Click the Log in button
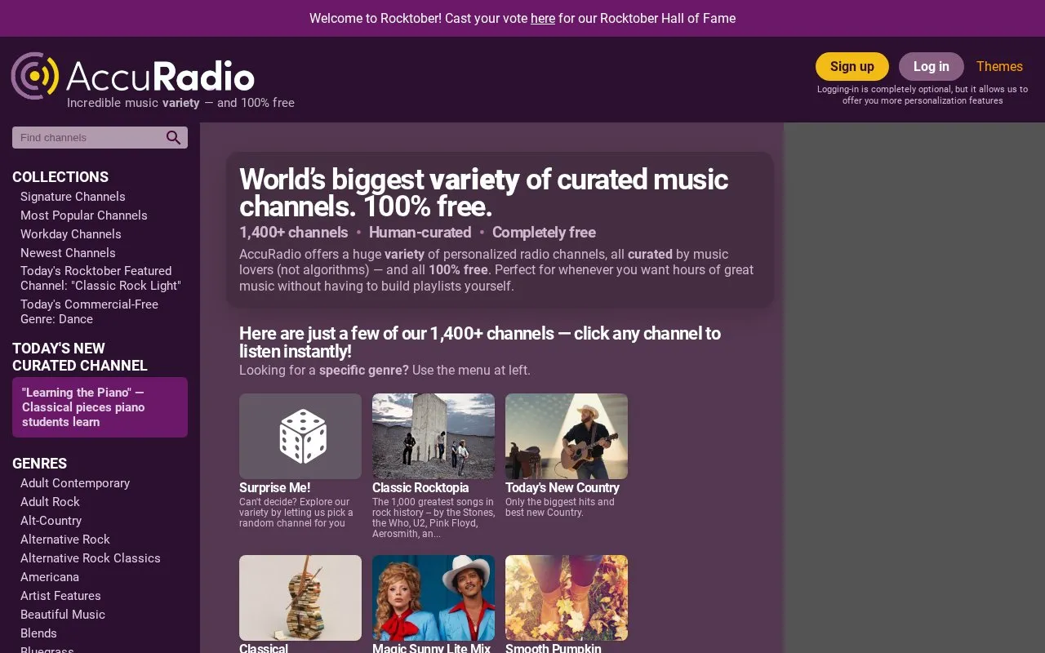Image resolution: width=1045 pixels, height=653 pixels. 932,66
